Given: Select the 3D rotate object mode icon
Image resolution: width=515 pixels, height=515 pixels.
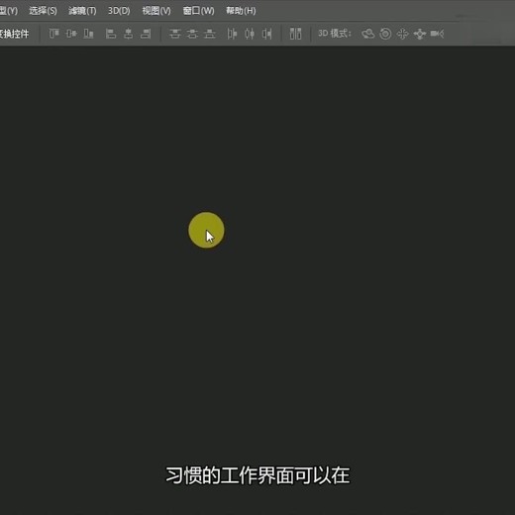Looking at the screenshot, I should pos(368,34).
